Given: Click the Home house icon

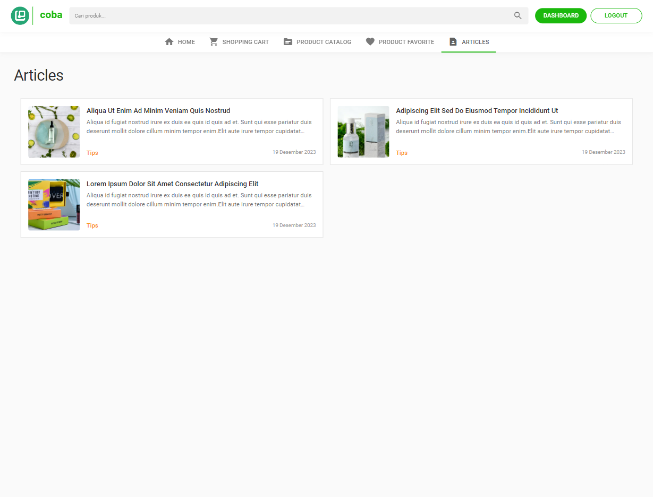Looking at the screenshot, I should pos(169,42).
